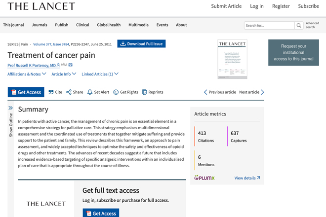This screenshot has width=326, height=217.
Task: Click the Download Full Issue button
Action: [141, 43]
